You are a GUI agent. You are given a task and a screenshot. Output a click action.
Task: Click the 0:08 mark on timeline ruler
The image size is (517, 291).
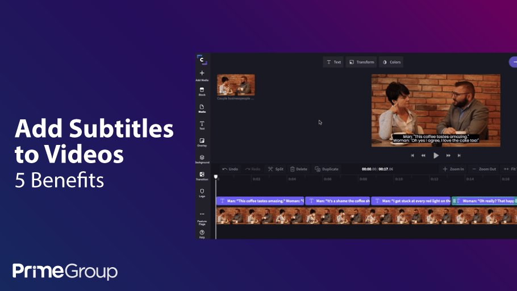(363, 179)
